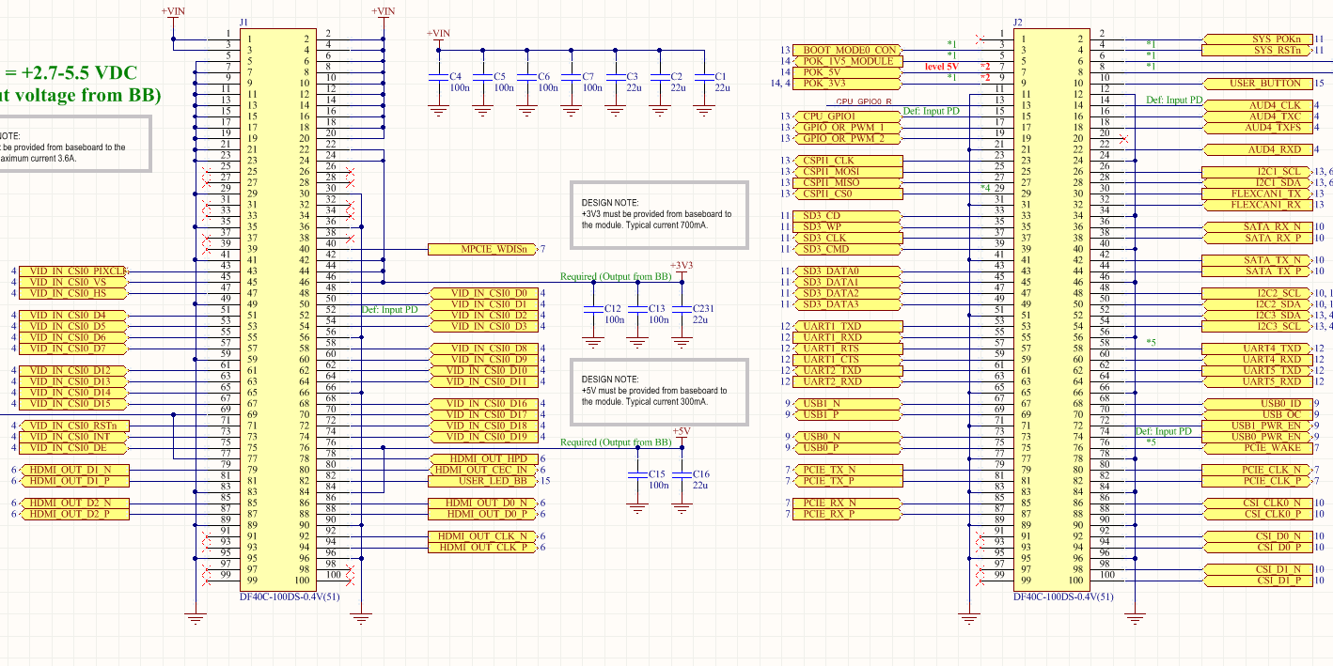Select the J1 connector designator
Image resolution: width=1333 pixels, height=666 pixels.
(x=244, y=22)
